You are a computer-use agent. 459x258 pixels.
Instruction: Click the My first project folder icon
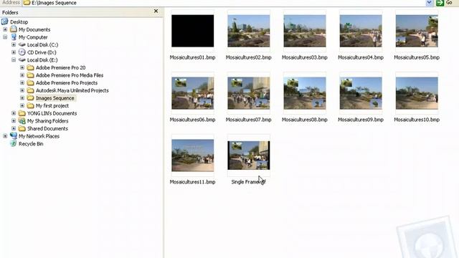[30, 105]
